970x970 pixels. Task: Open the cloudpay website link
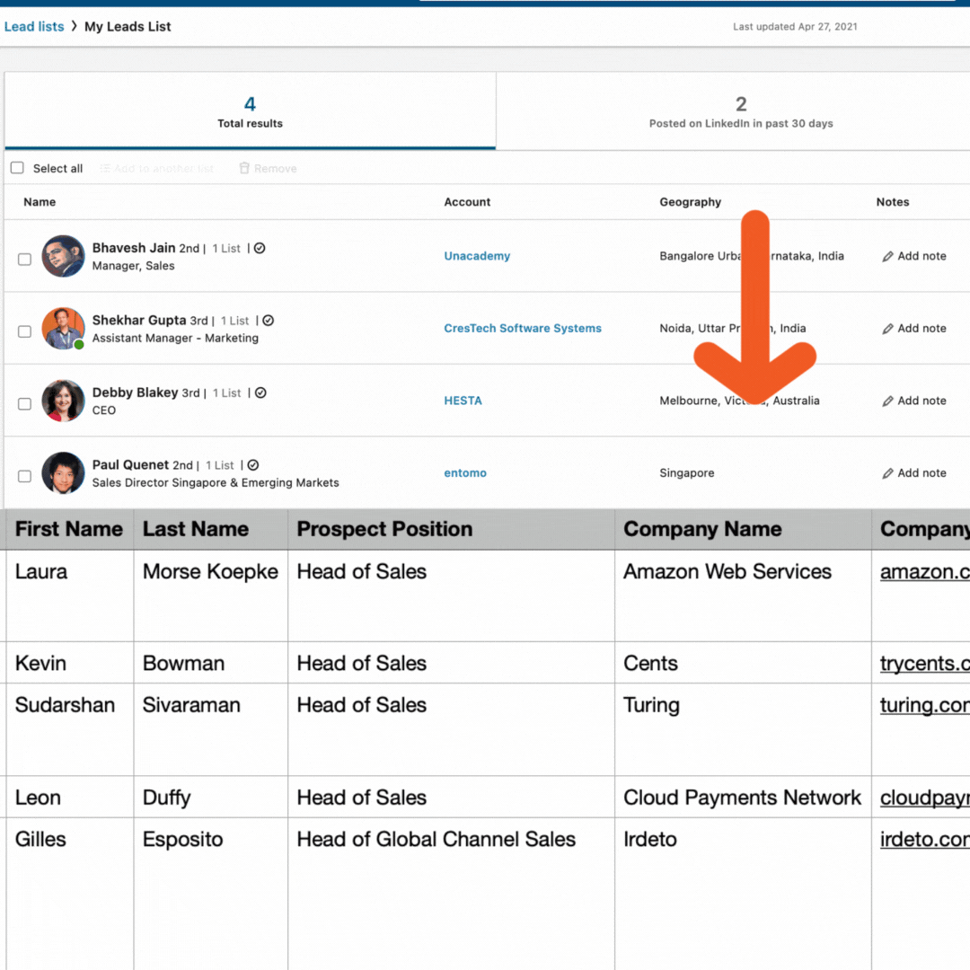click(x=925, y=798)
